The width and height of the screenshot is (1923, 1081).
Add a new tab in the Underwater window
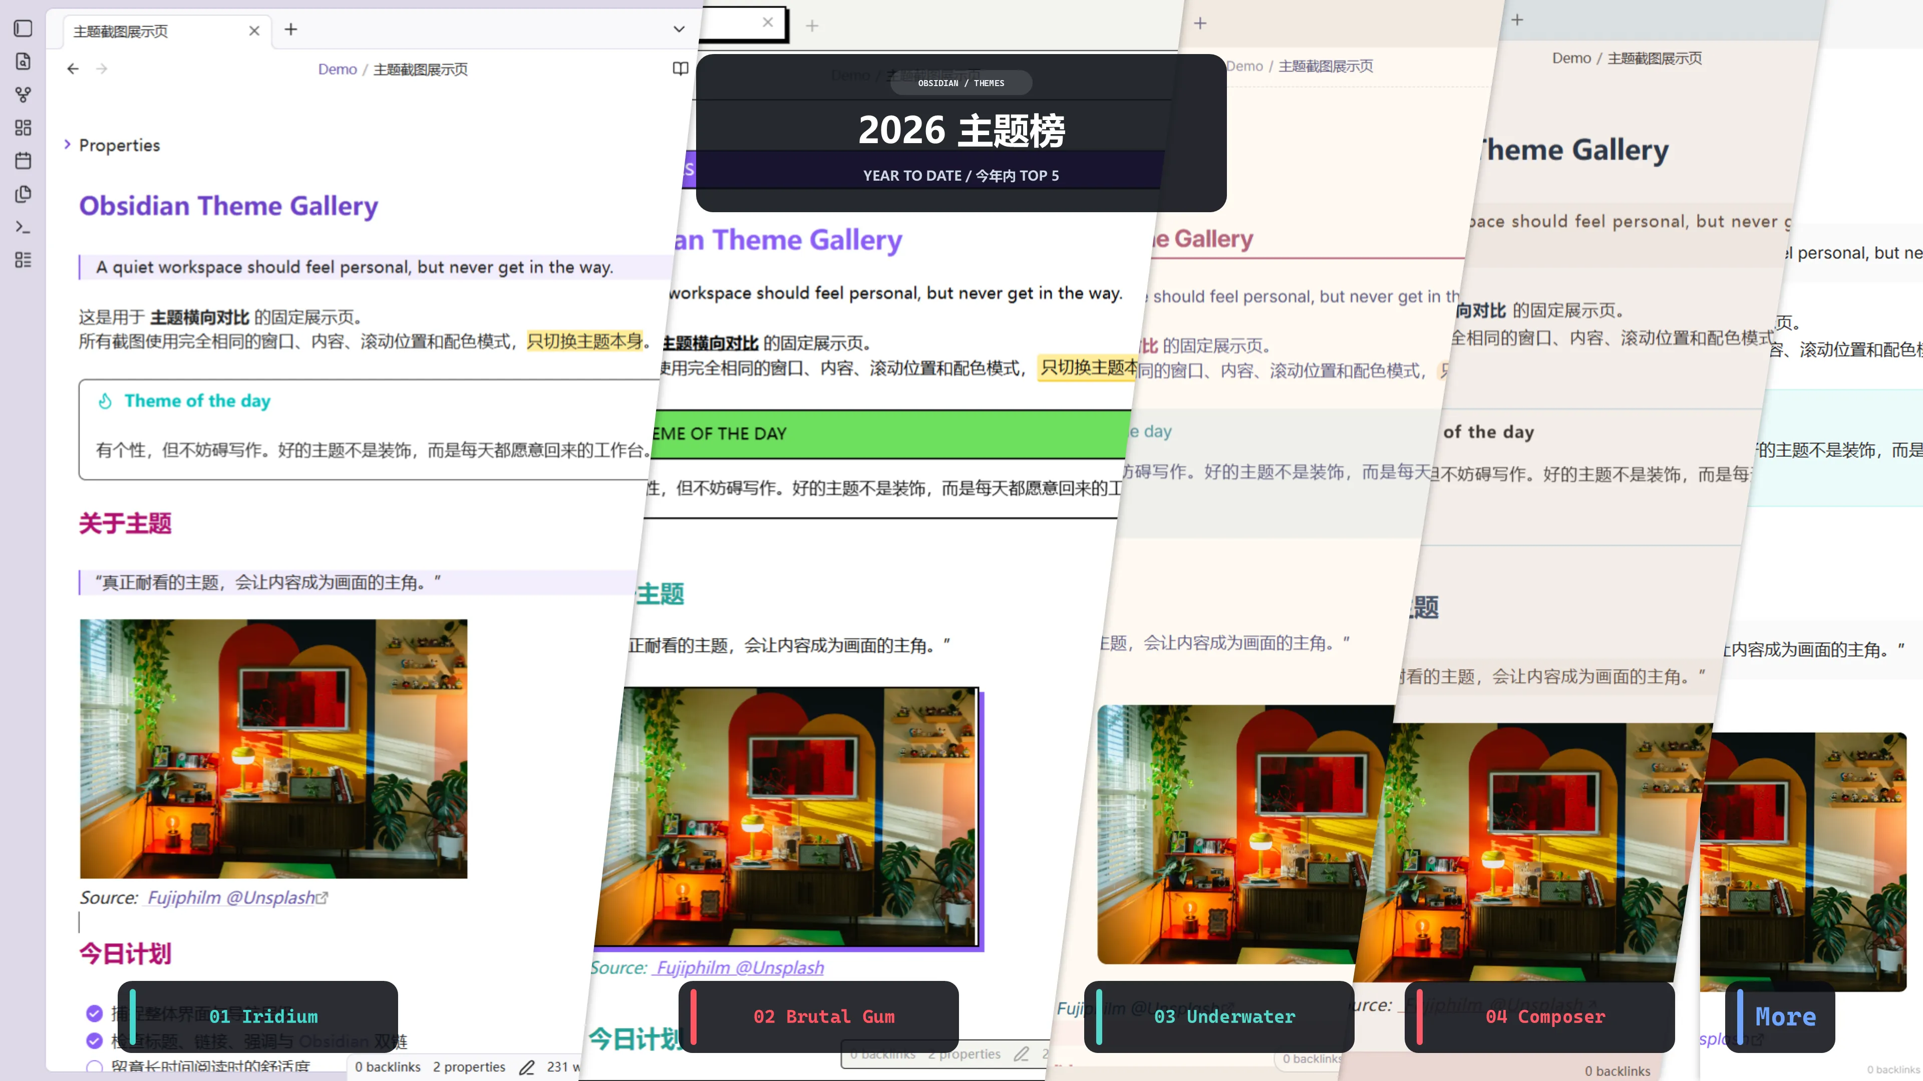[1200, 23]
